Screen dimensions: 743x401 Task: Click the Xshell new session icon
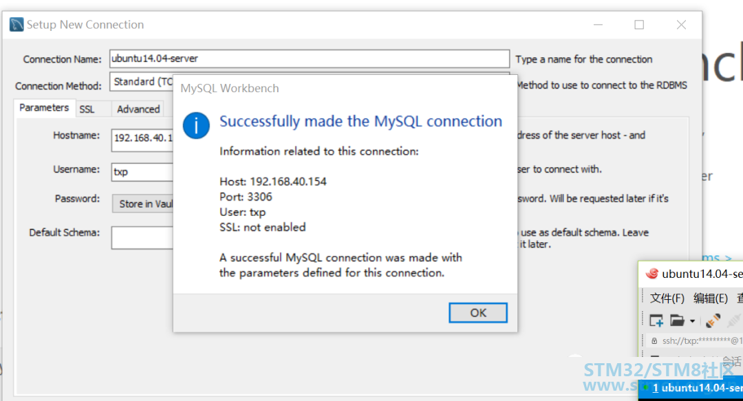[x=656, y=321]
